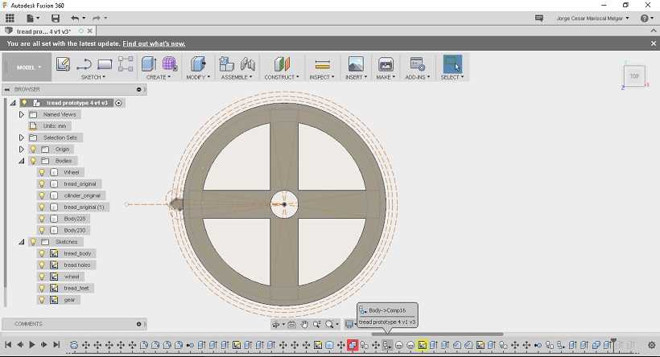Select the Press Pull tool icon
This screenshot has width=660, height=357.
click(x=198, y=64)
